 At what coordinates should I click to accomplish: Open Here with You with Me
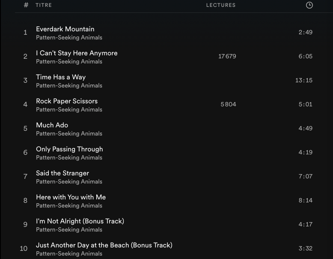(71, 197)
